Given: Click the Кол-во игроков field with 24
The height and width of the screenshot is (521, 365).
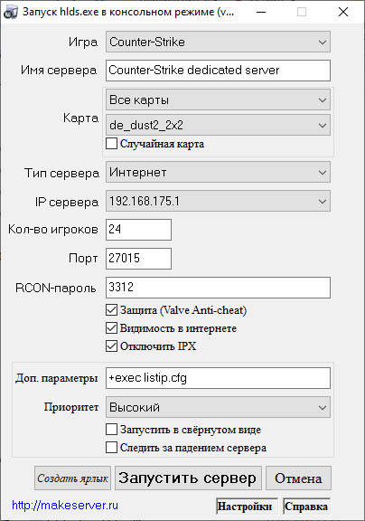Looking at the screenshot, I should tap(139, 229).
